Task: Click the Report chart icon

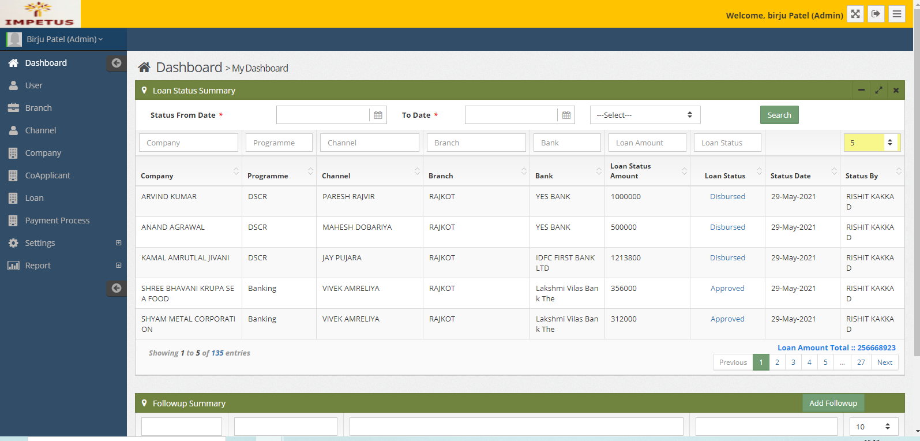Action: pos(13,266)
